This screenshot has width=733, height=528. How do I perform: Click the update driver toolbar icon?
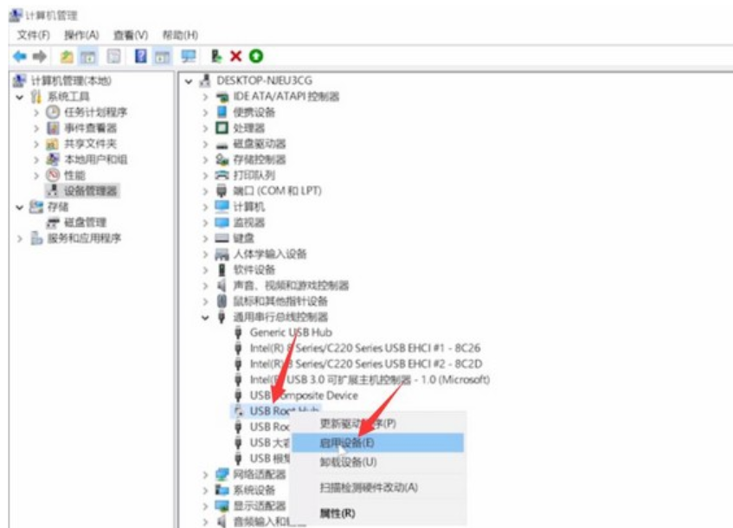216,56
